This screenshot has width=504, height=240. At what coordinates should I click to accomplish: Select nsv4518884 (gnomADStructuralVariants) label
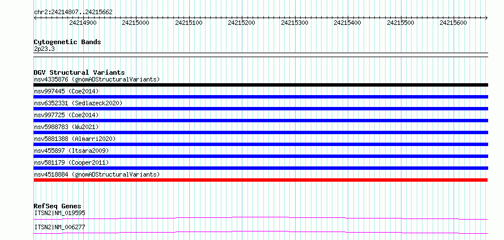97,174
